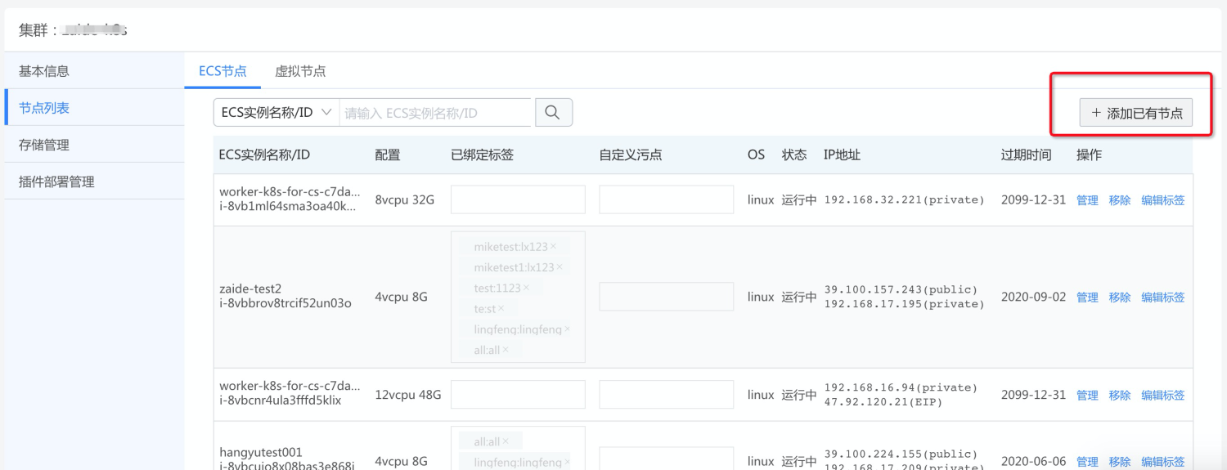Screen dimensions: 1227x470
Task: Remove the miketest:lx123 tag via its ×
Action: tap(553, 246)
